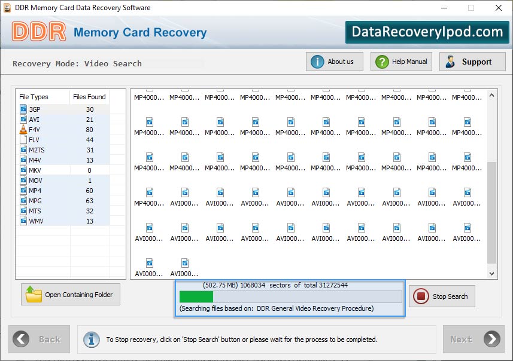Select the MPG file type icon
The height and width of the screenshot is (361, 513).
23,200
